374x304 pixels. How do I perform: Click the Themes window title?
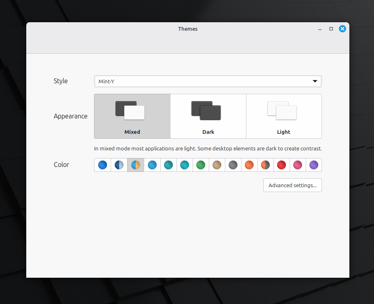[x=188, y=29]
